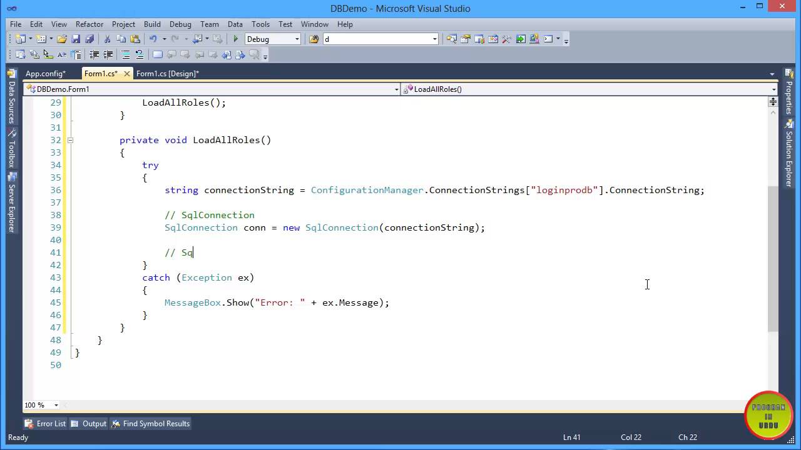
Task: Open the Command Window toolbar icon
Action: [548, 39]
